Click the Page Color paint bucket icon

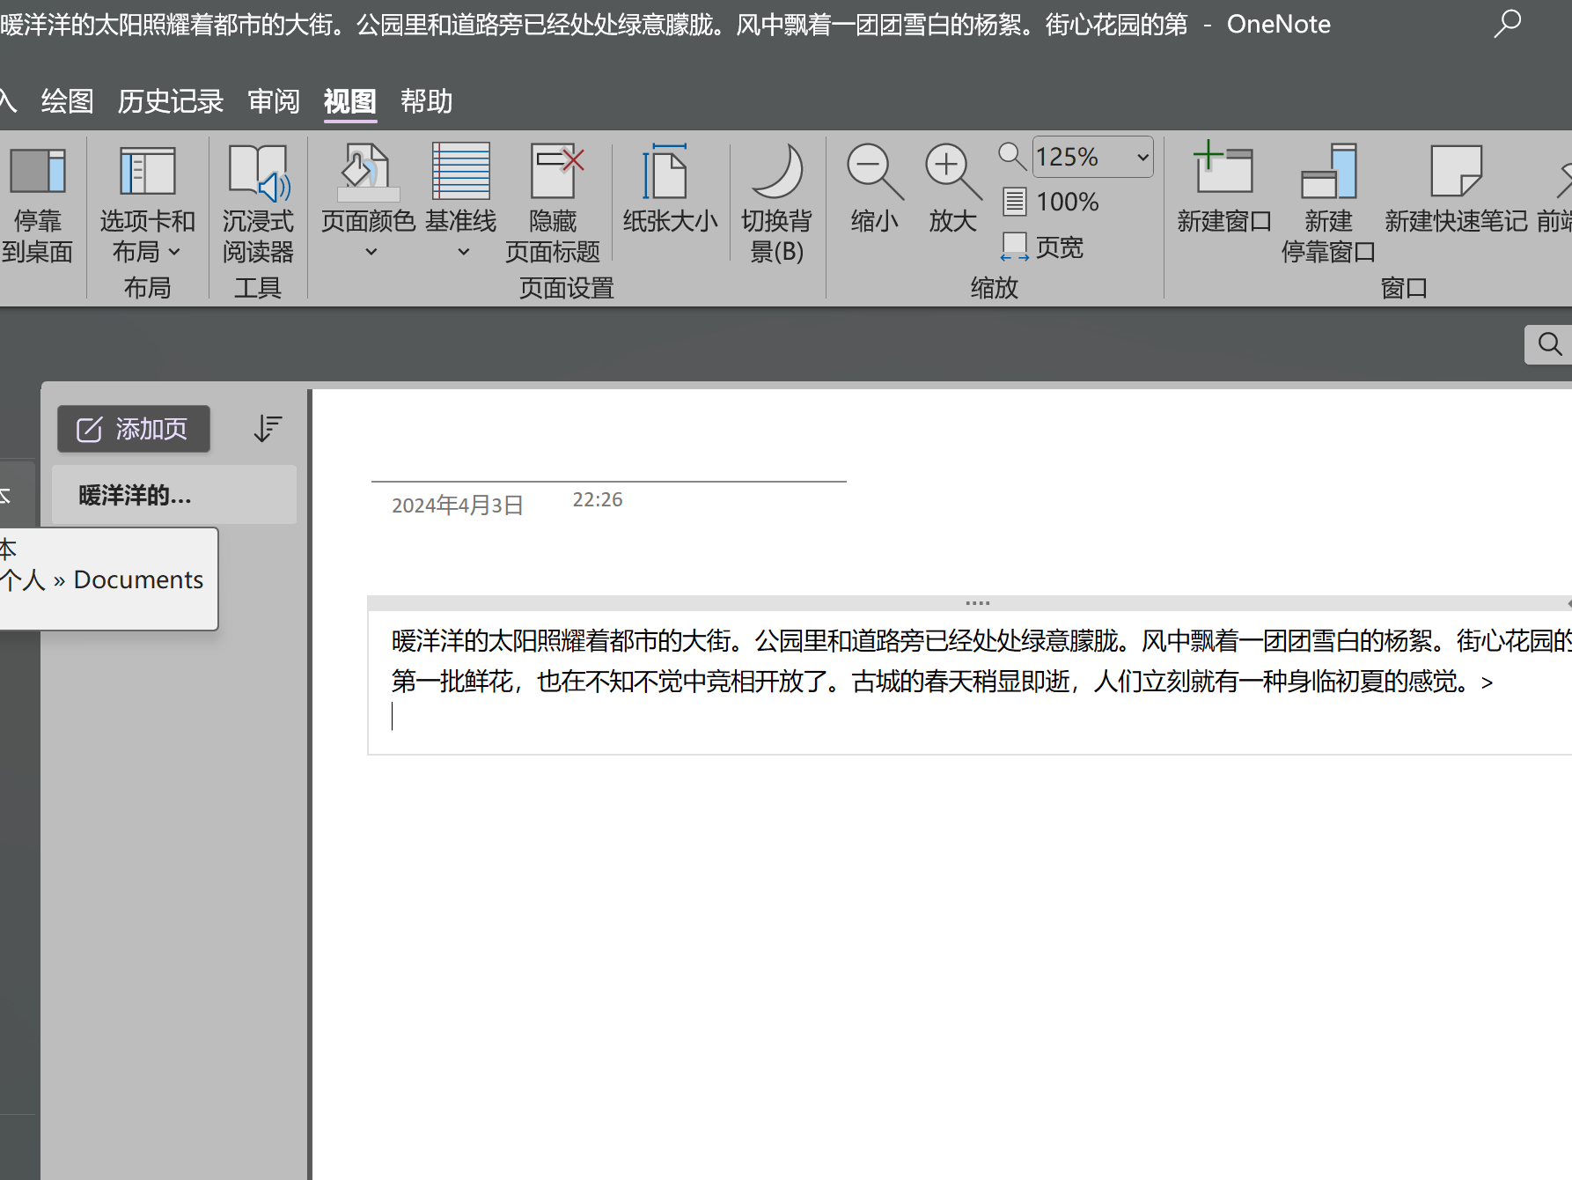(369, 171)
